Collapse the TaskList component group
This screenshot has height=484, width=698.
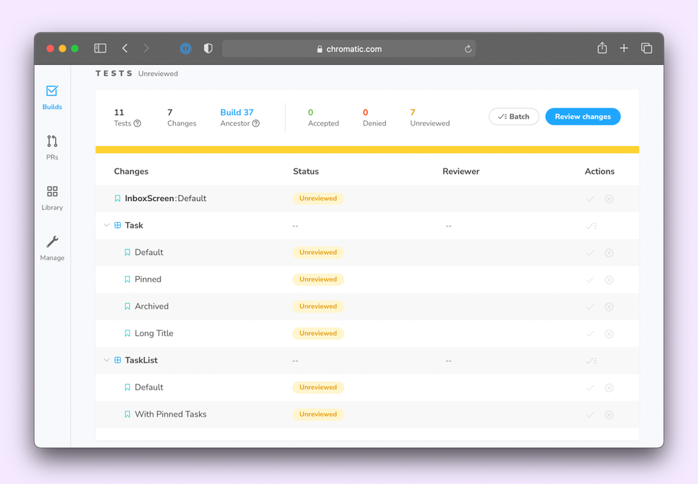[x=106, y=360]
